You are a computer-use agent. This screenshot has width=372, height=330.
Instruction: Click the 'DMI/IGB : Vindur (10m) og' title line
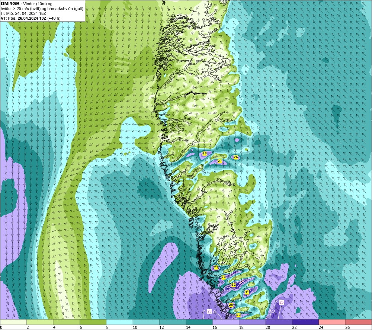click(26, 4)
